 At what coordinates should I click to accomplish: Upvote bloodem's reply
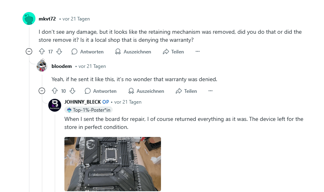pos(55,91)
